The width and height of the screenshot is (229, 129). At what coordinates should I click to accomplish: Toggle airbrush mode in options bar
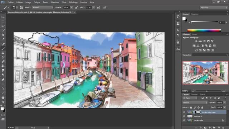pos(99,8)
